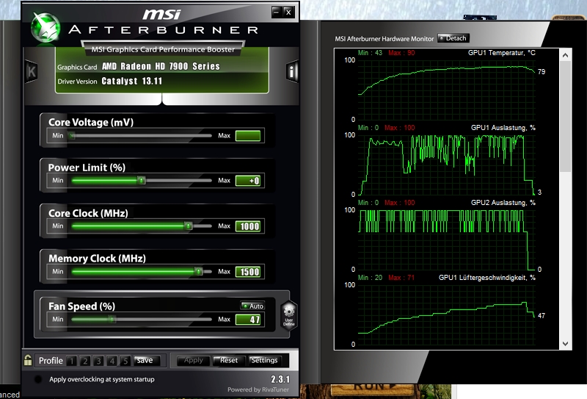Click the monitor scrollbar down arrow
Viewport: 587px width, 399px height.
click(x=565, y=343)
